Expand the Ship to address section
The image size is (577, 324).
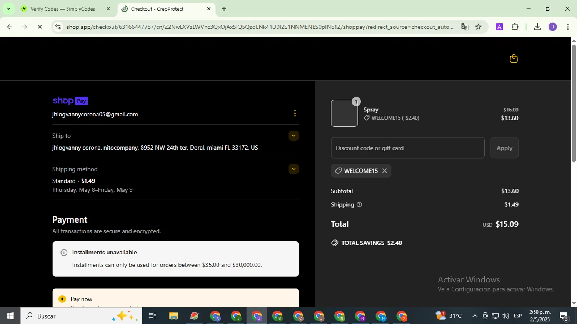tap(294, 136)
